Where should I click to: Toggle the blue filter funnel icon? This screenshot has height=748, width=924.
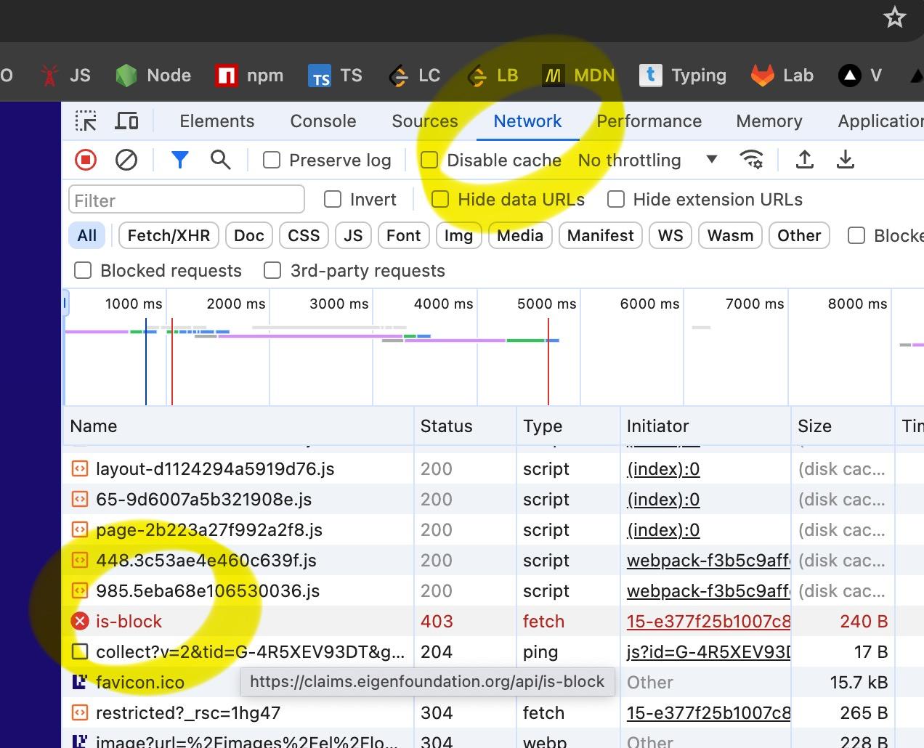[x=179, y=160]
